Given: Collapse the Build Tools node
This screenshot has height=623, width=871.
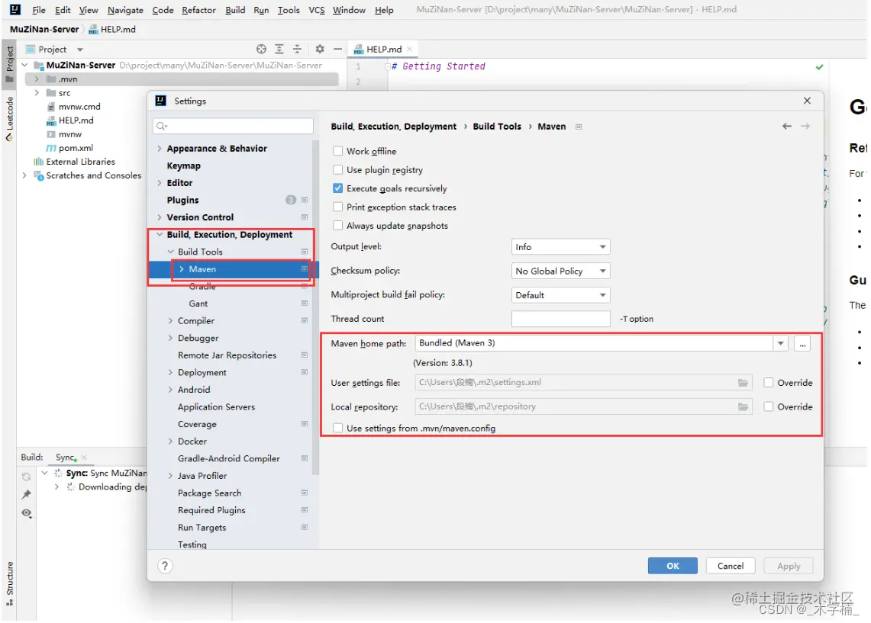Looking at the screenshot, I should [170, 252].
